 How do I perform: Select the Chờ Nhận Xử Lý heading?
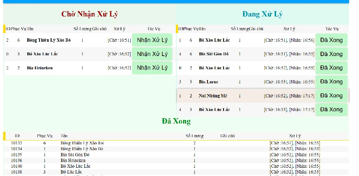click(89, 14)
